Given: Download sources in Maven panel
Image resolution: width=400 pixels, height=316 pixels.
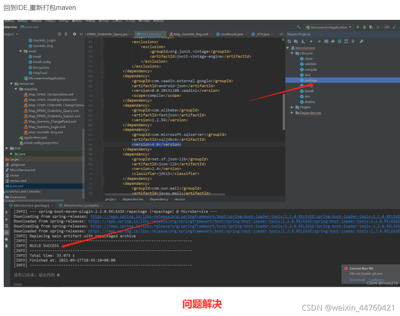Looking at the screenshot, I should pyautogui.click(x=303, y=41).
